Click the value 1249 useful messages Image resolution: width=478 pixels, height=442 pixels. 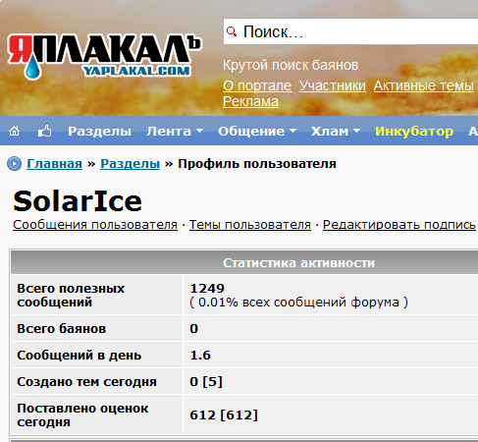coord(207,288)
